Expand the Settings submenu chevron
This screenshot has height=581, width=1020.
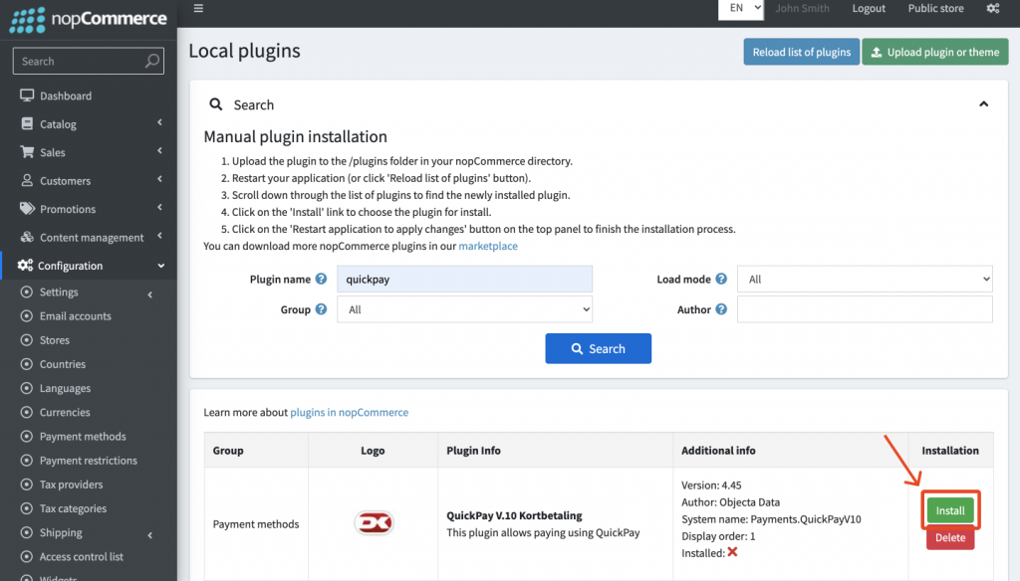click(150, 292)
